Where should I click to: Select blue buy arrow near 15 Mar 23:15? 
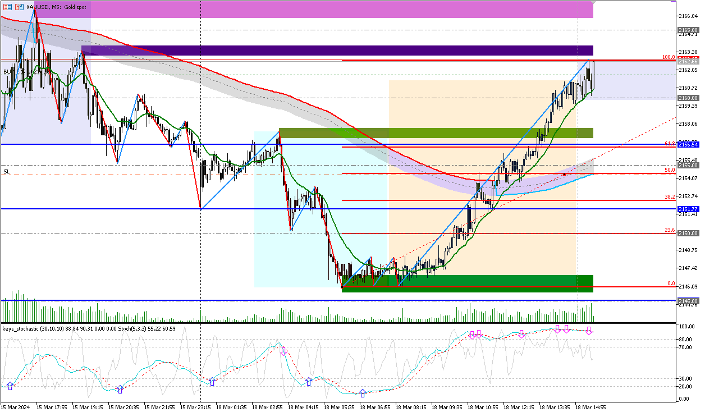pos(212,382)
